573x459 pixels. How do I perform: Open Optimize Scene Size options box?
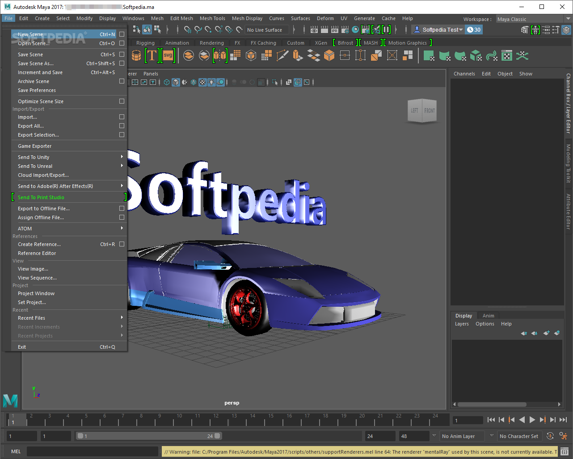pos(122,101)
